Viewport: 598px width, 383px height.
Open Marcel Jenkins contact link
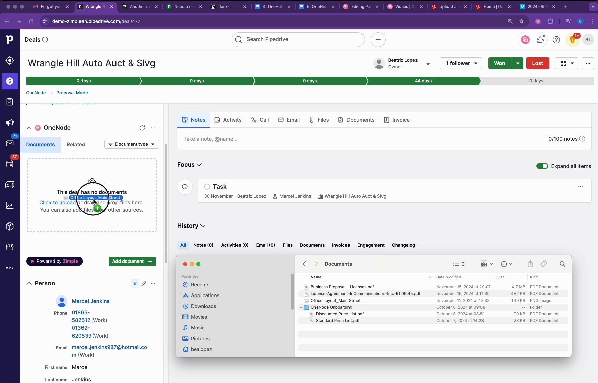[91, 301]
